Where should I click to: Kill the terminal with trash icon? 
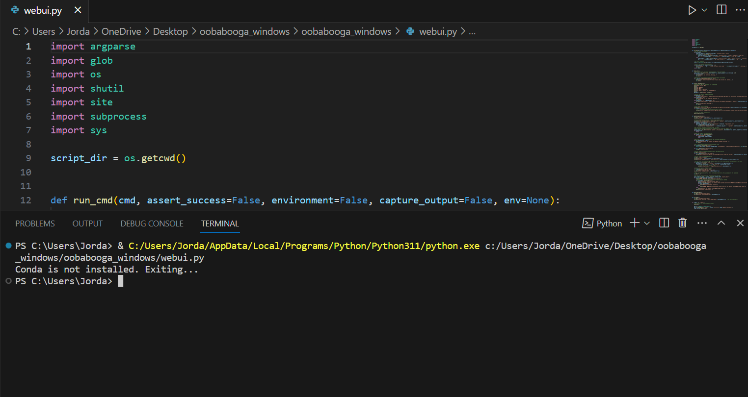[x=682, y=223]
